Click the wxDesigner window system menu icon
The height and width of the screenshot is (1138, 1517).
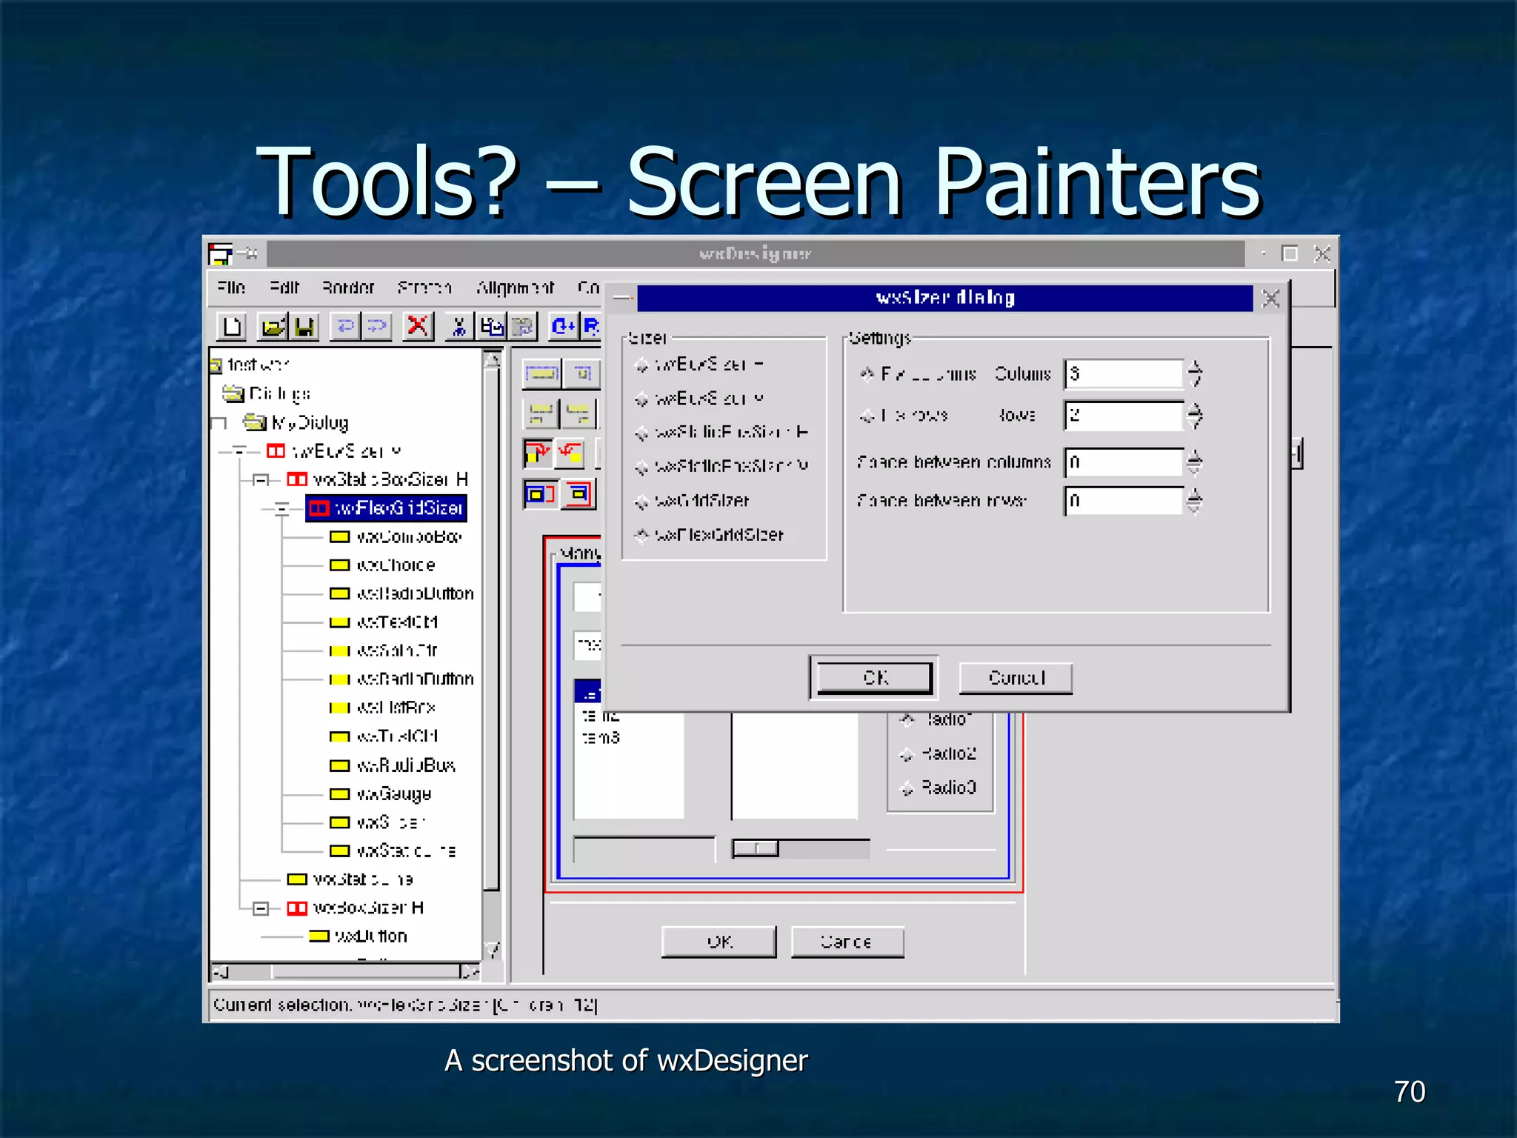220,254
